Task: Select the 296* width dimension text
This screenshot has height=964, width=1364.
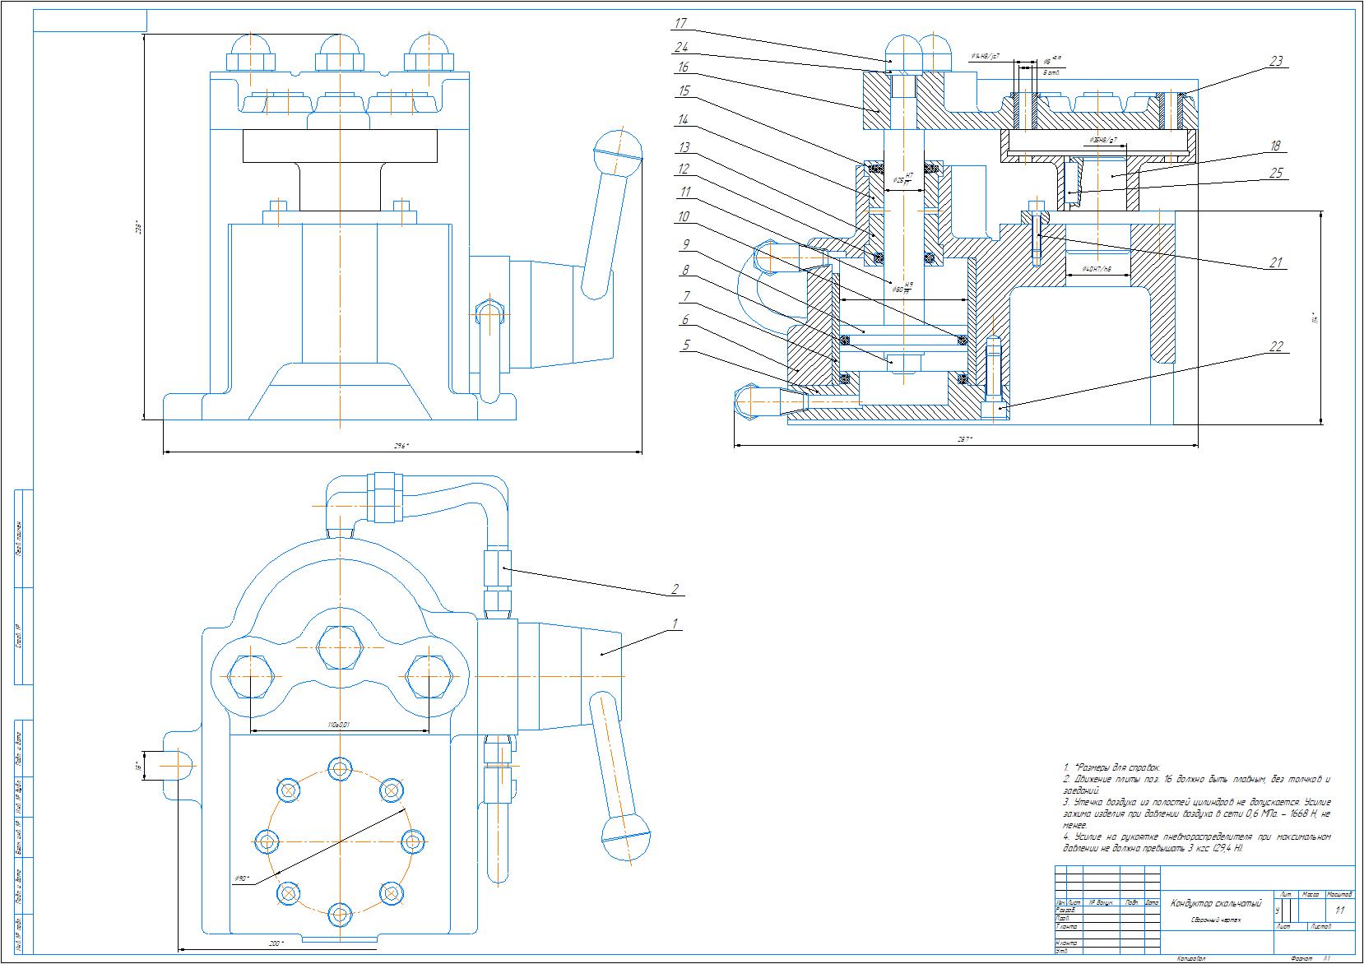Action: point(401,447)
